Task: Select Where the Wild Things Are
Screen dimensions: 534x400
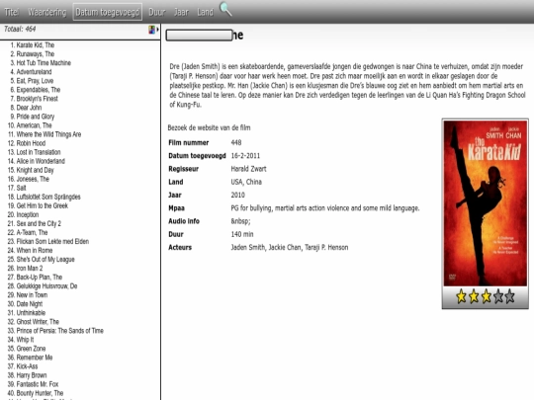Action: point(48,134)
